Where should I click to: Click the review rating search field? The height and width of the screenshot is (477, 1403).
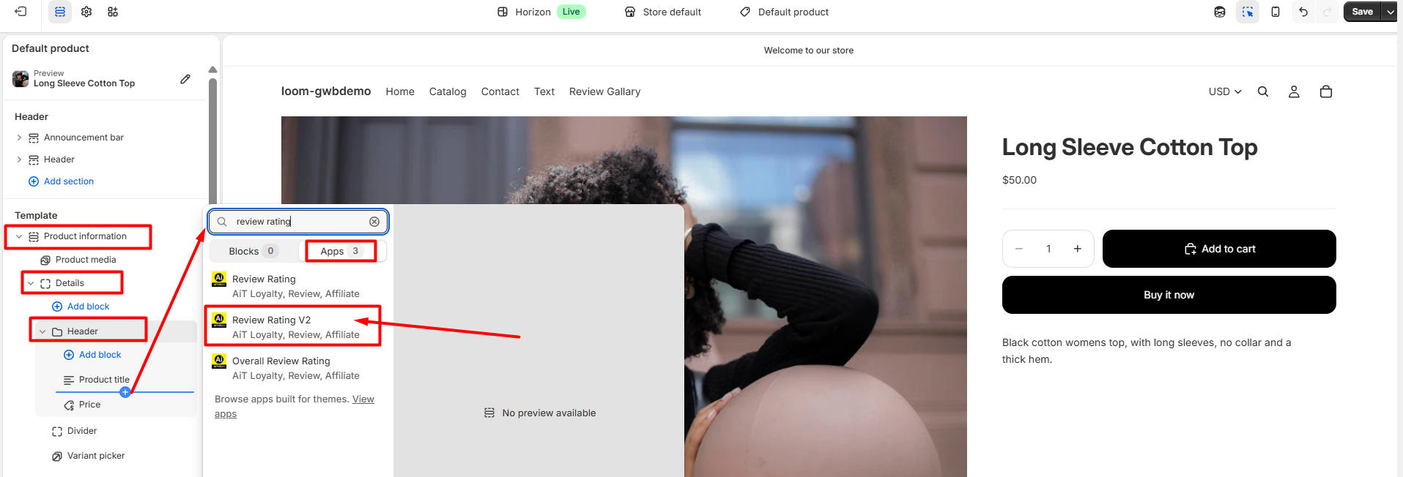coord(297,222)
